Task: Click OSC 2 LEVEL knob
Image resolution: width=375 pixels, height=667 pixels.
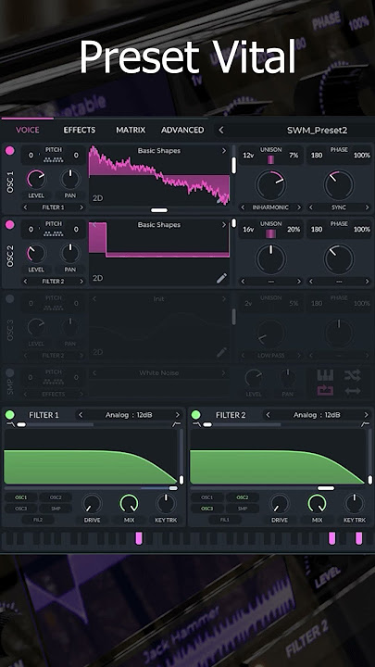Action: click(x=36, y=254)
